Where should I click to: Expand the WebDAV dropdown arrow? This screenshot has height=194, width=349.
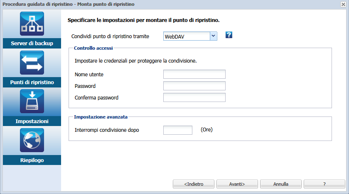(x=213, y=36)
